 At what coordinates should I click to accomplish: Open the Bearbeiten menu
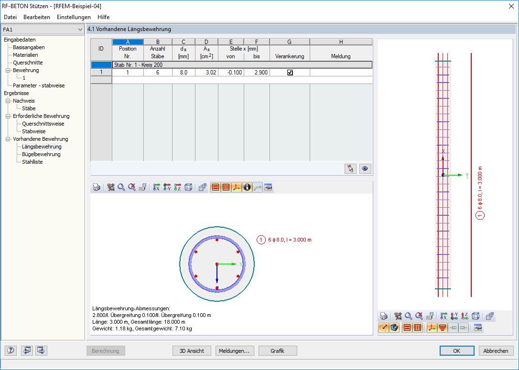click(x=37, y=17)
